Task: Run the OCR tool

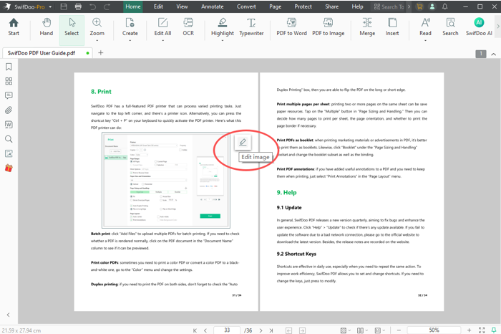Action: 188,27
